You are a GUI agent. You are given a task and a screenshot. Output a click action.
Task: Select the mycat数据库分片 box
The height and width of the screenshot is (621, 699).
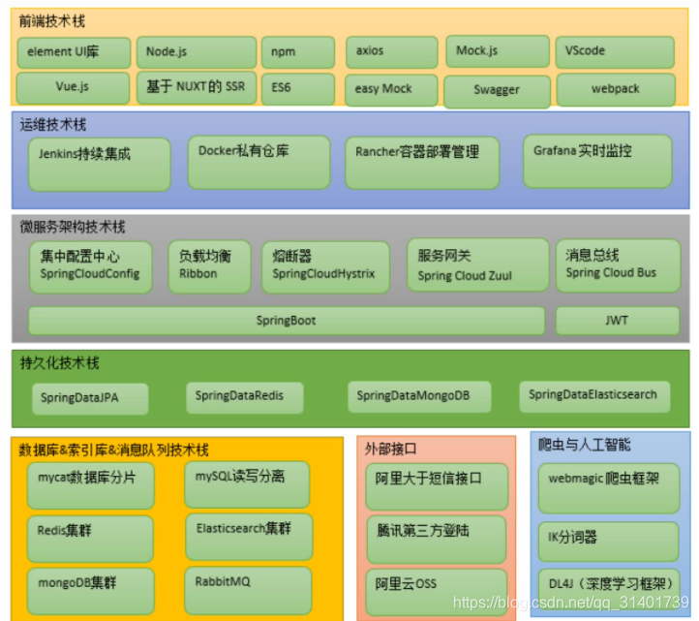click(90, 485)
